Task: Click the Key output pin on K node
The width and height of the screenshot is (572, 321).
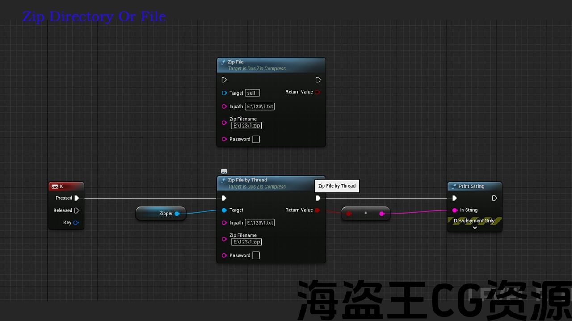Action: [76, 222]
